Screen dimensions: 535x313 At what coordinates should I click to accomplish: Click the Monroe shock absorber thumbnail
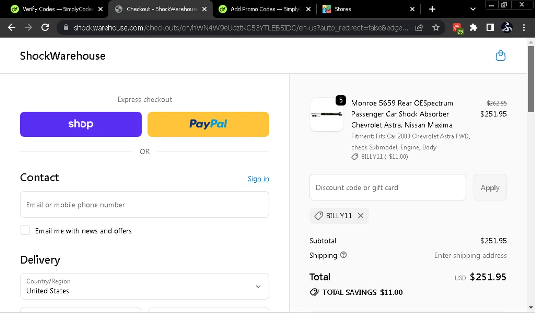pos(327,114)
